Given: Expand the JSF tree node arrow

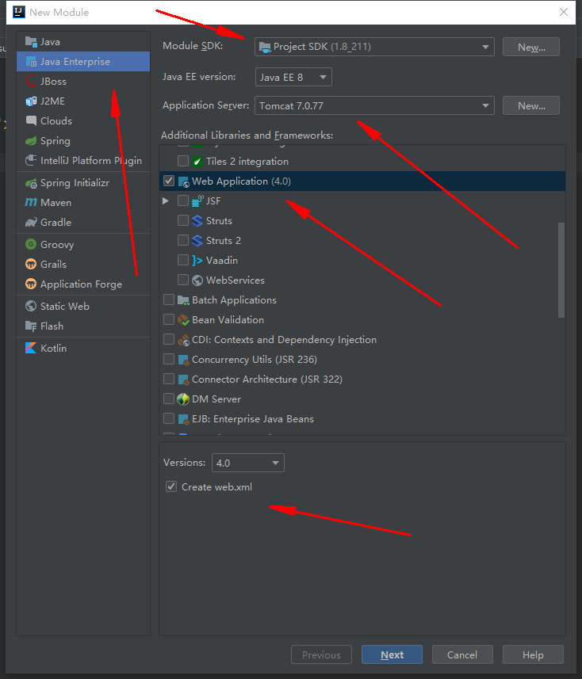Looking at the screenshot, I should click(x=166, y=201).
